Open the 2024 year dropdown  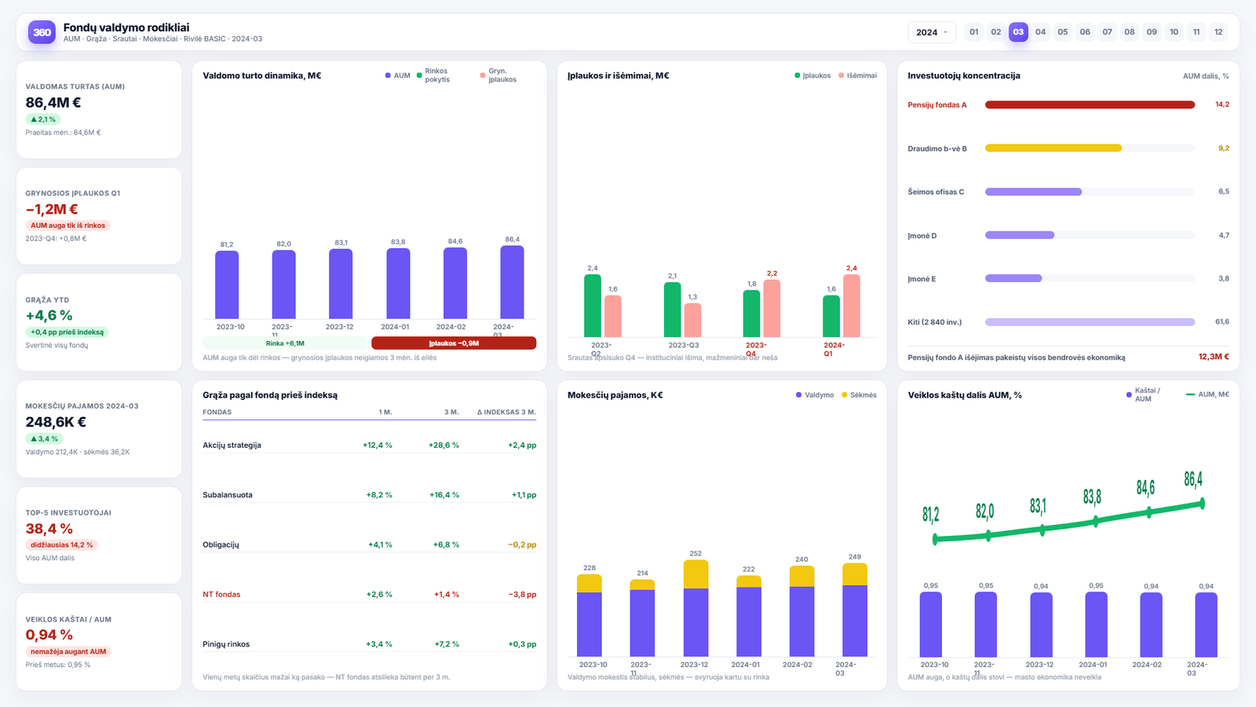(932, 32)
